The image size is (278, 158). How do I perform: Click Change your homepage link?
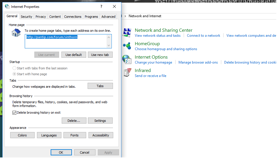[x=153, y=62]
